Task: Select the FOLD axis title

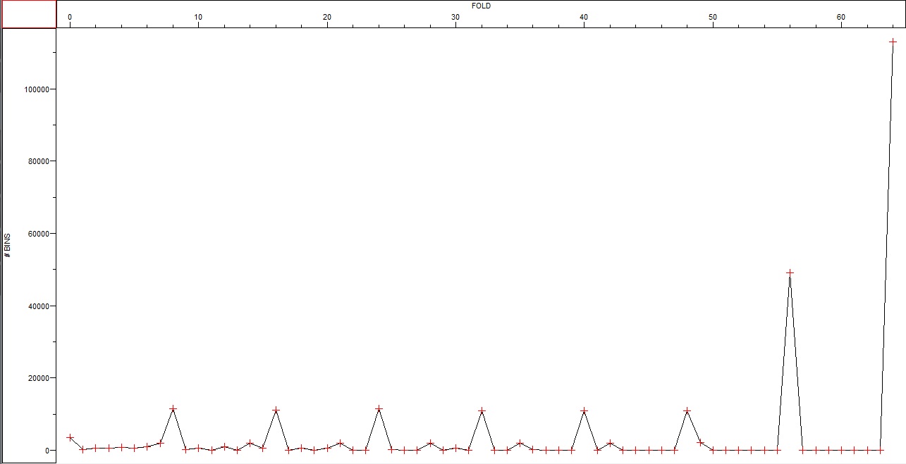Action: coord(481,6)
